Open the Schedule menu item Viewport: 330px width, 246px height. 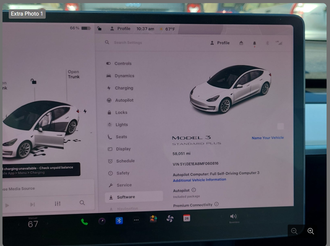[121, 161]
